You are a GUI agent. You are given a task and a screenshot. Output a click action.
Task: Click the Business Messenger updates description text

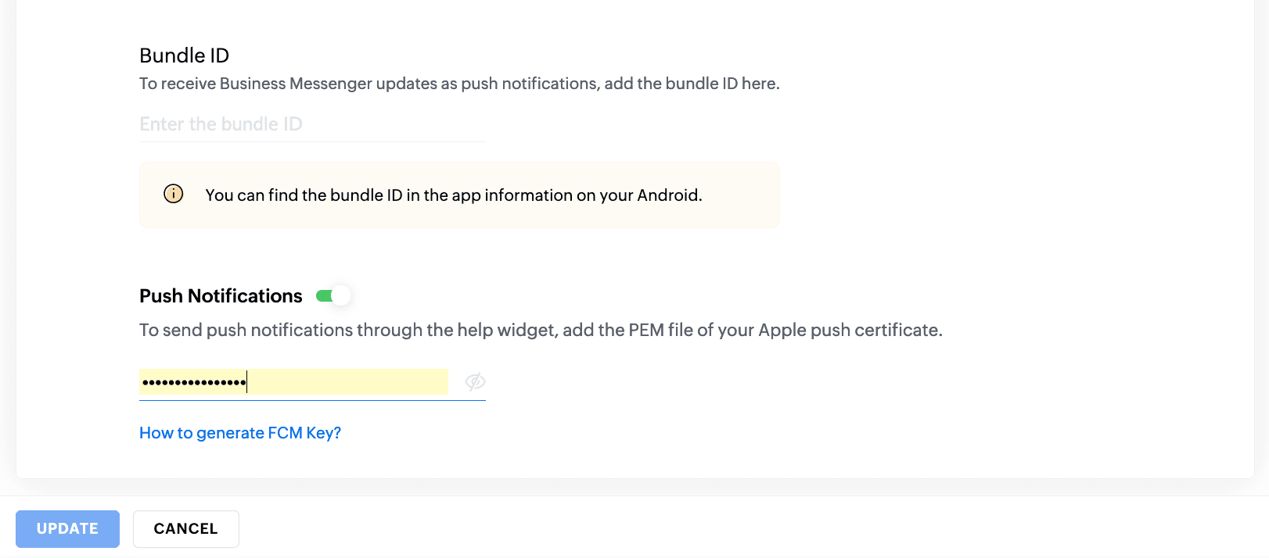pyautogui.click(x=459, y=84)
